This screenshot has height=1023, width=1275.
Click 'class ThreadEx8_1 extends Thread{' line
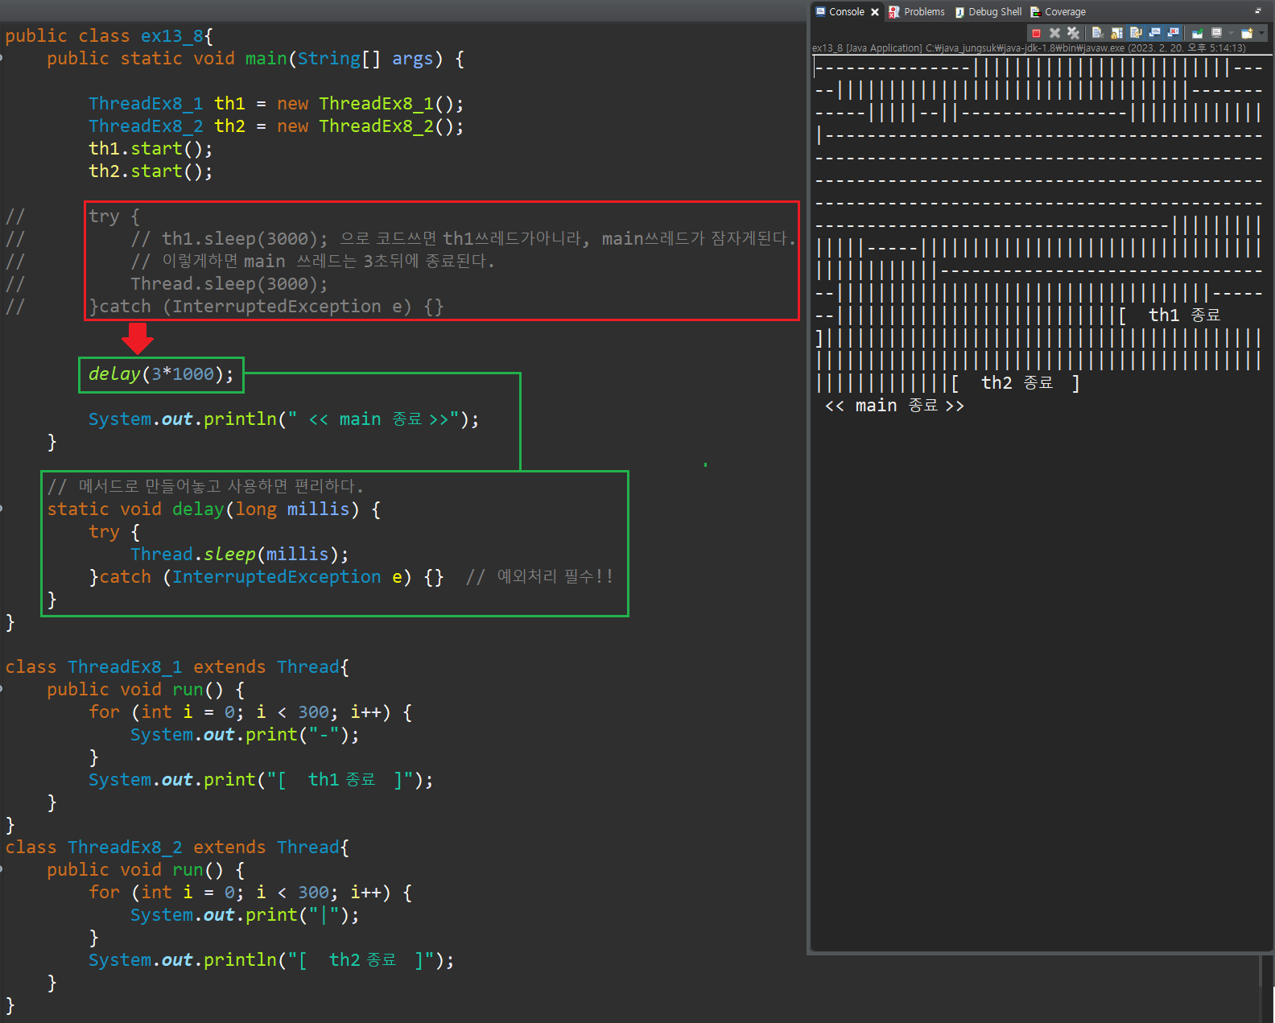coord(177,667)
